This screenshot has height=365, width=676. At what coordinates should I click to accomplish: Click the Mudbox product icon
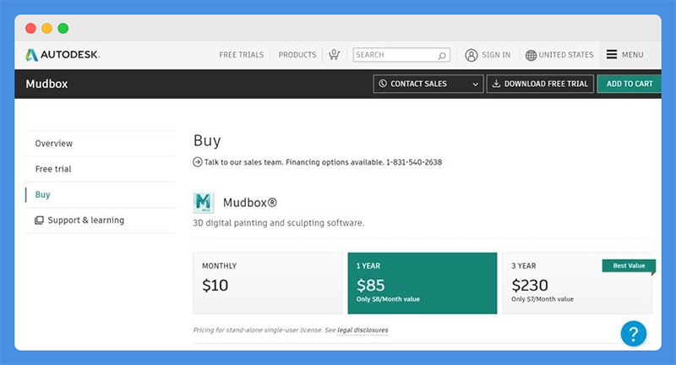click(203, 203)
